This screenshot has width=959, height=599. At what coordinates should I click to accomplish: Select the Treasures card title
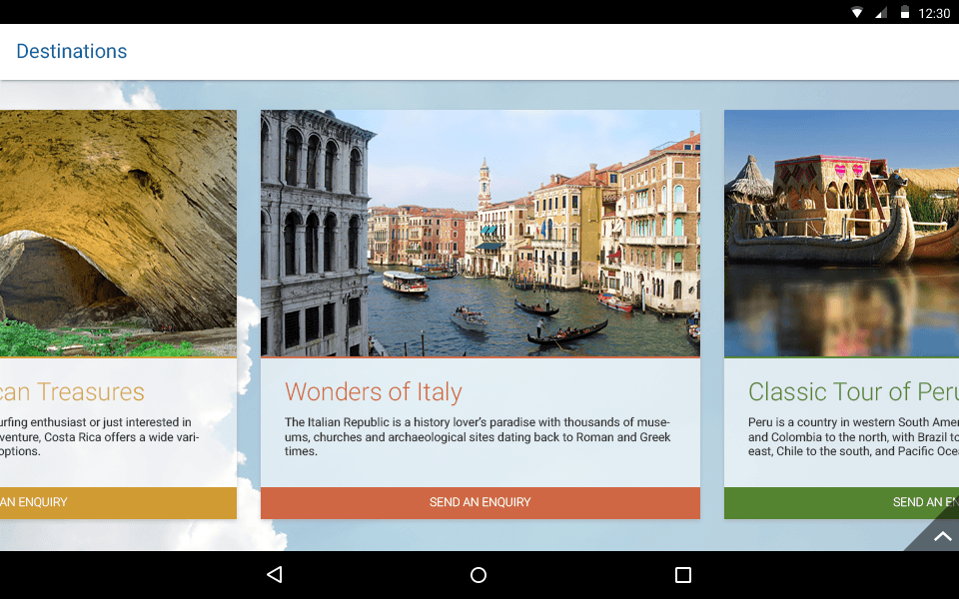[x=72, y=391]
